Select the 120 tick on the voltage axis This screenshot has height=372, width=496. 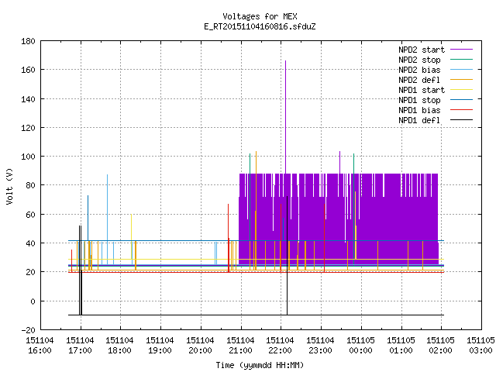28,128
